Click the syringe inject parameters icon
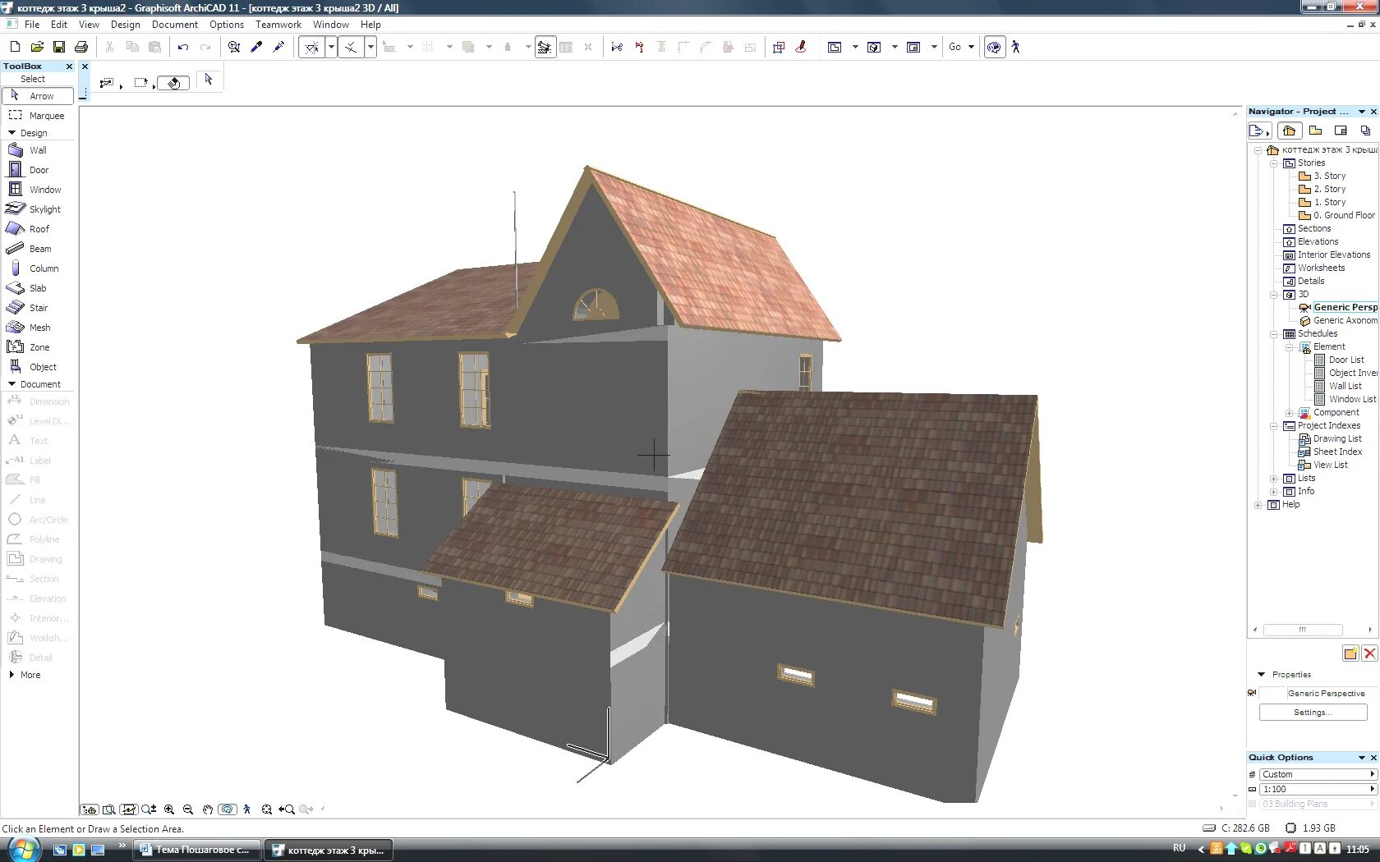 point(278,47)
